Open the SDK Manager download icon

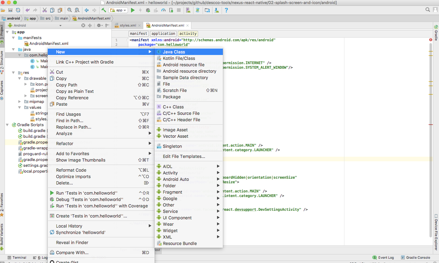pos(217,10)
